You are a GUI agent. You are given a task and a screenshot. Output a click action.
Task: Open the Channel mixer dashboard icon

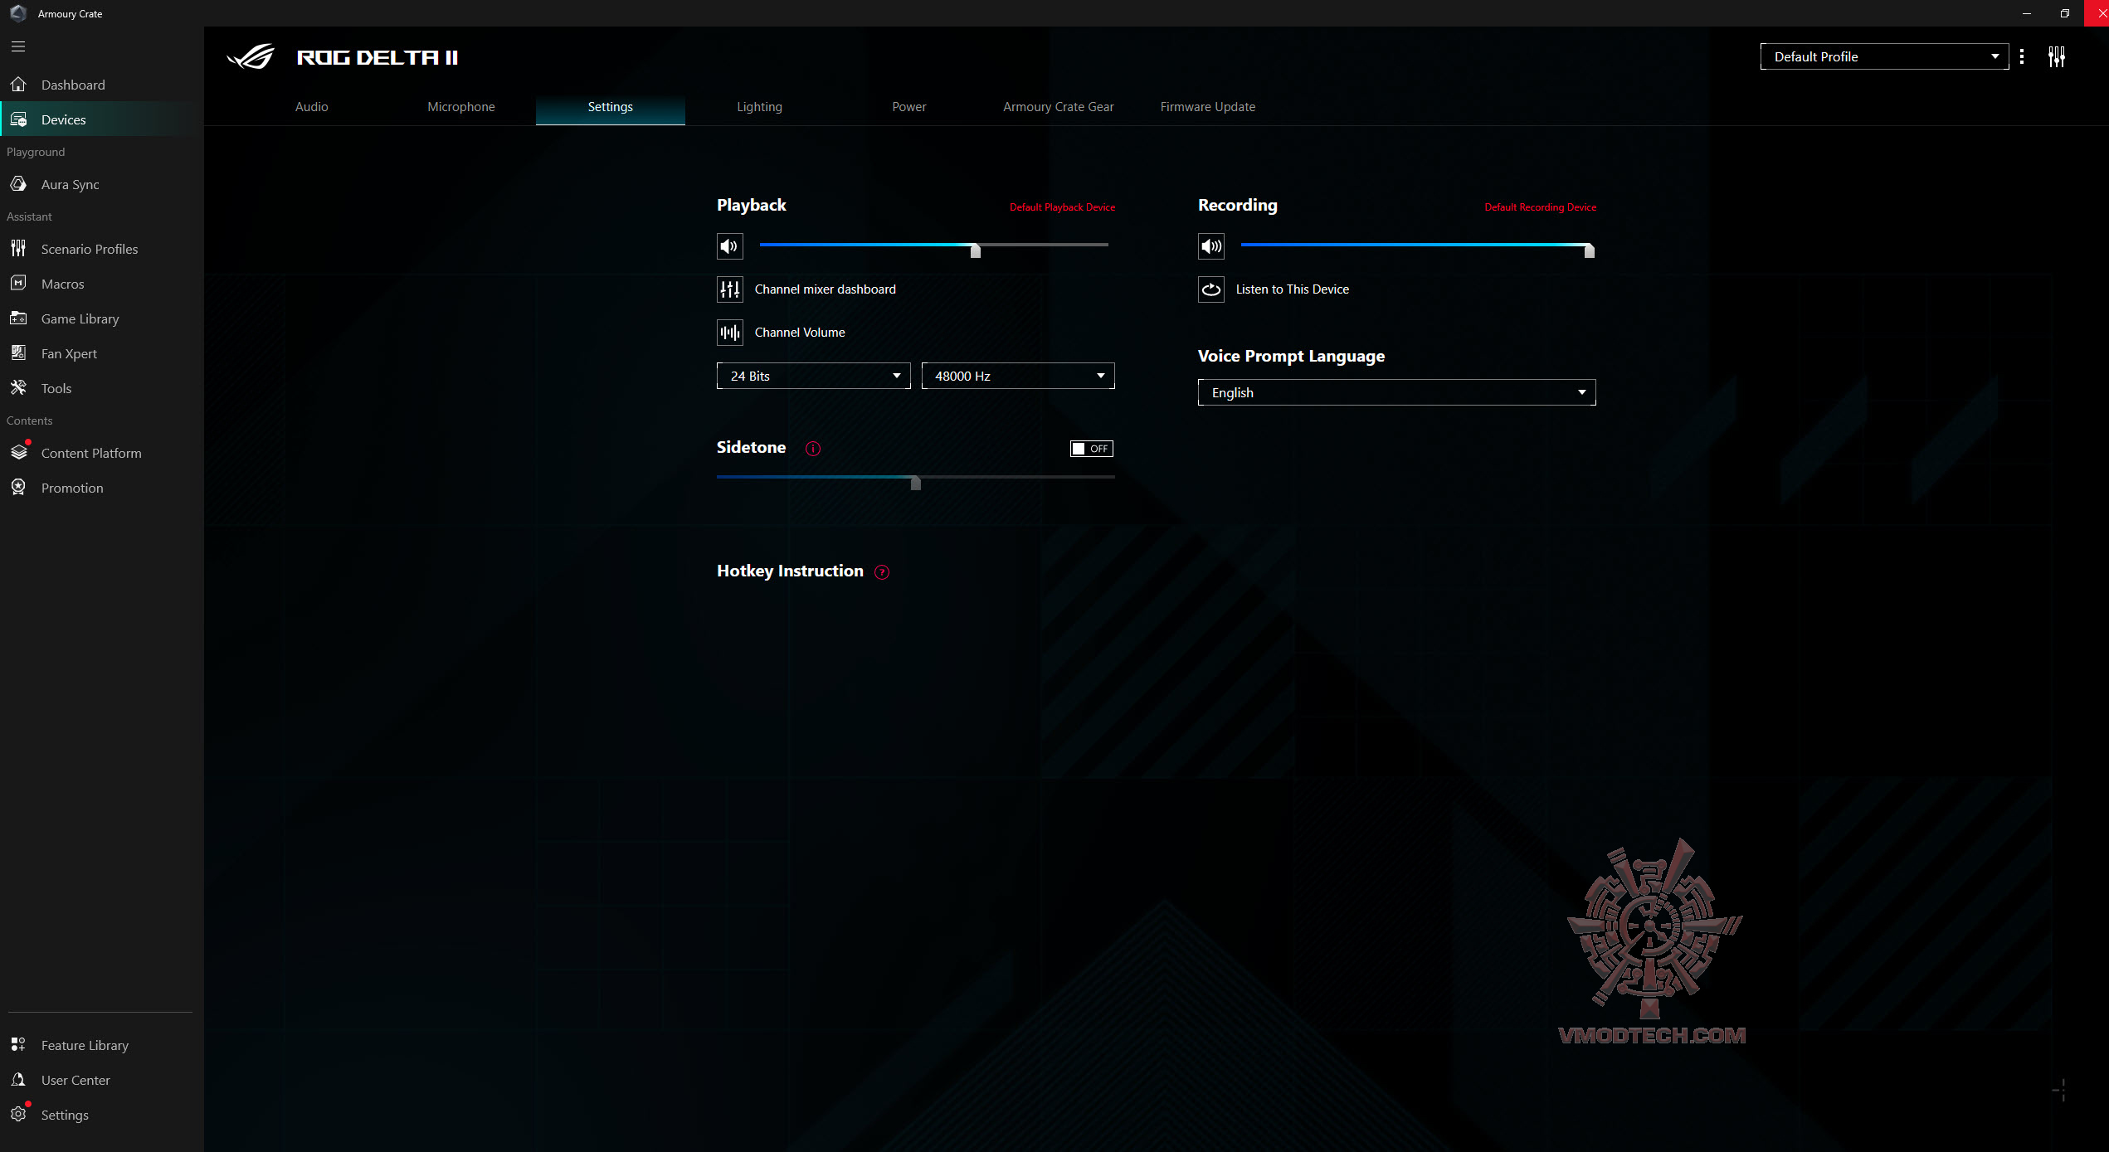pyautogui.click(x=729, y=289)
